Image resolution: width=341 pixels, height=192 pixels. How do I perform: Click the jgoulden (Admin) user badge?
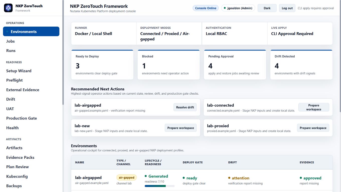click(x=238, y=8)
